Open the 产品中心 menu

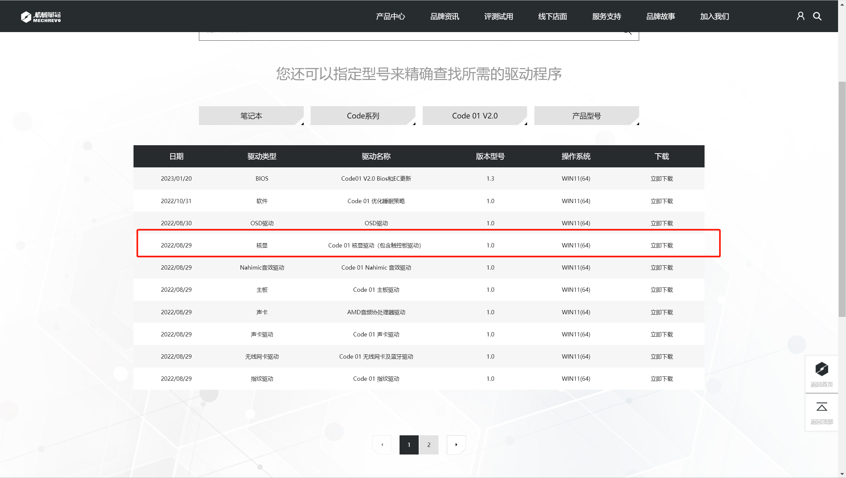pos(390,16)
